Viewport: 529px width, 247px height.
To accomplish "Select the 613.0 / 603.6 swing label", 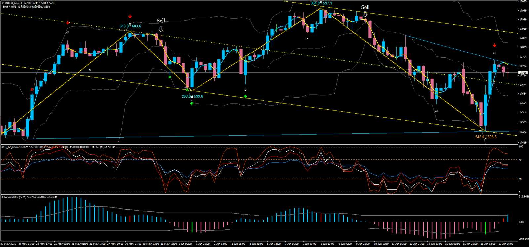I will click(130, 26).
